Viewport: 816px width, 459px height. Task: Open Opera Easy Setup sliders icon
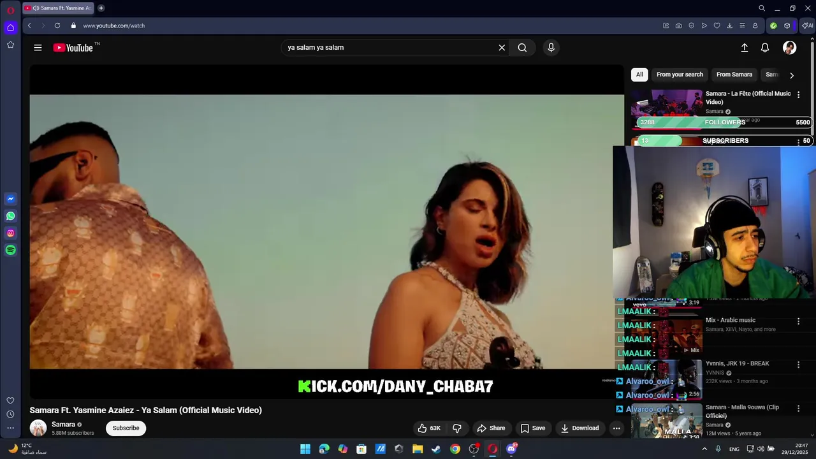(743, 25)
